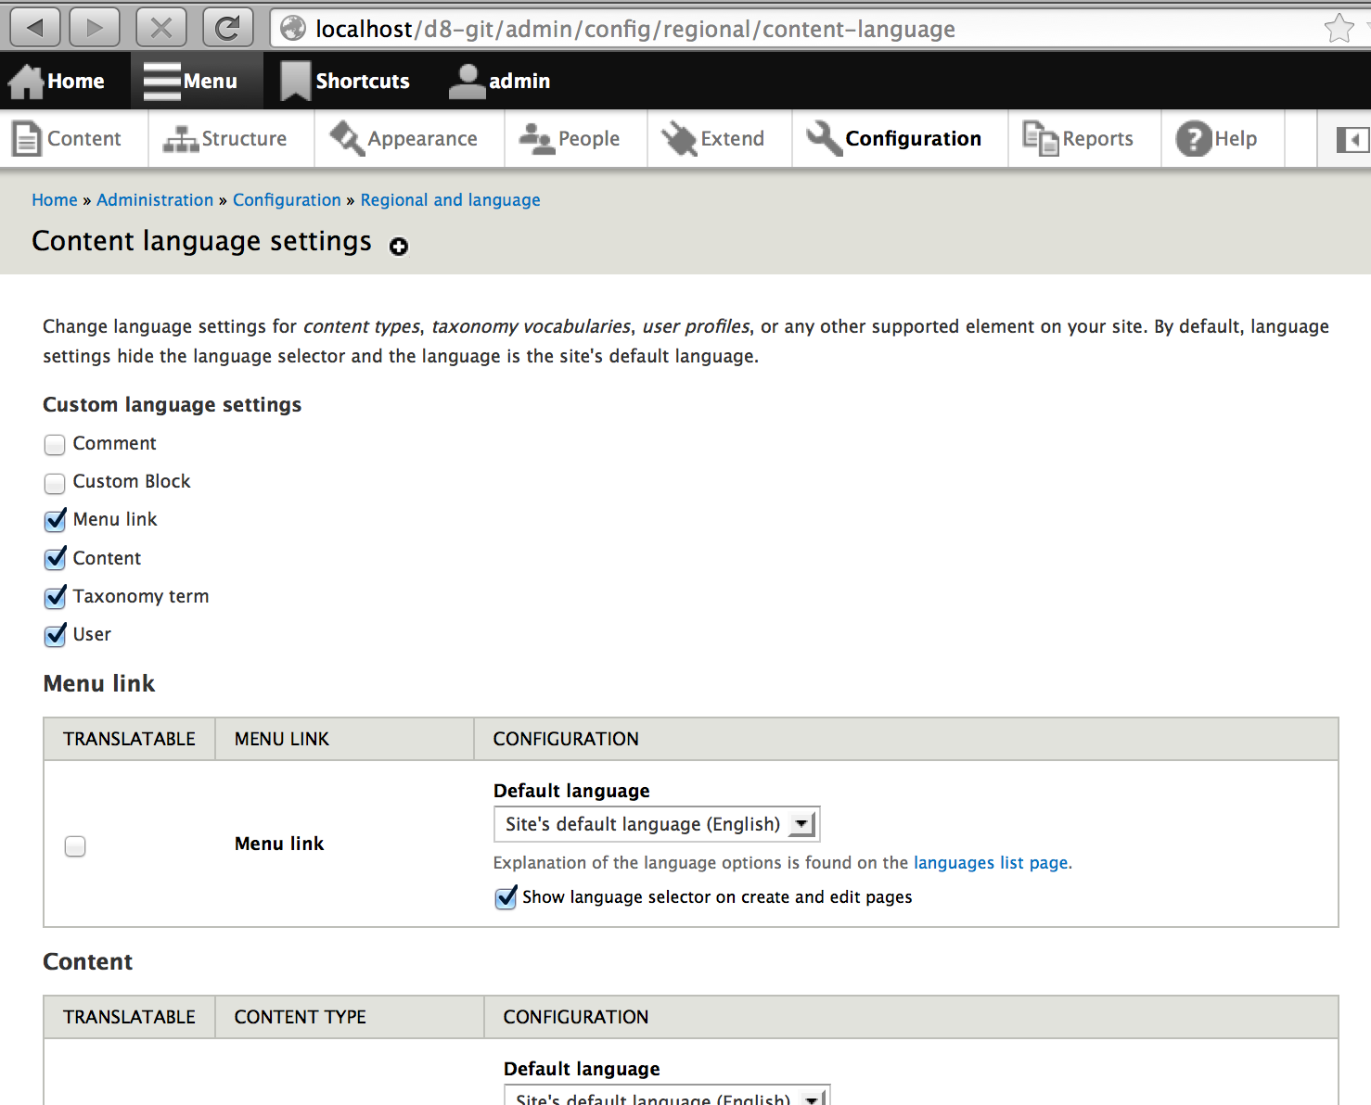The image size is (1371, 1105).
Task: Open the Reports admin menu
Action: (x=1079, y=139)
